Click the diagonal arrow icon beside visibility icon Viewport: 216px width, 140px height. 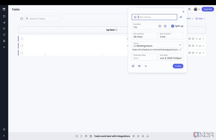pos(146,66)
